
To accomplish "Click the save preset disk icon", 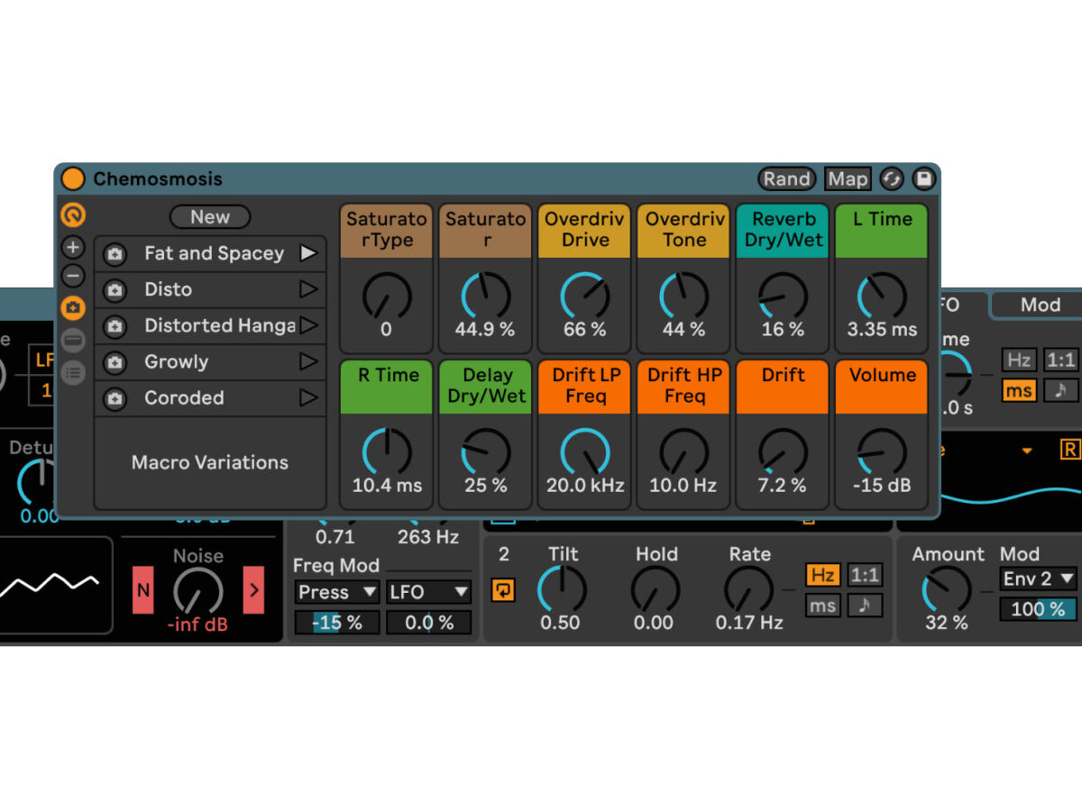I will pos(923,178).
